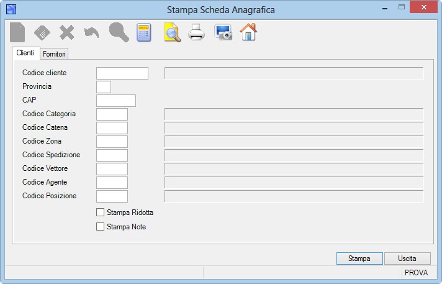Click the printer toolbar icon
442x284 pixels.
pyautogui.click(x=196, y=32)
